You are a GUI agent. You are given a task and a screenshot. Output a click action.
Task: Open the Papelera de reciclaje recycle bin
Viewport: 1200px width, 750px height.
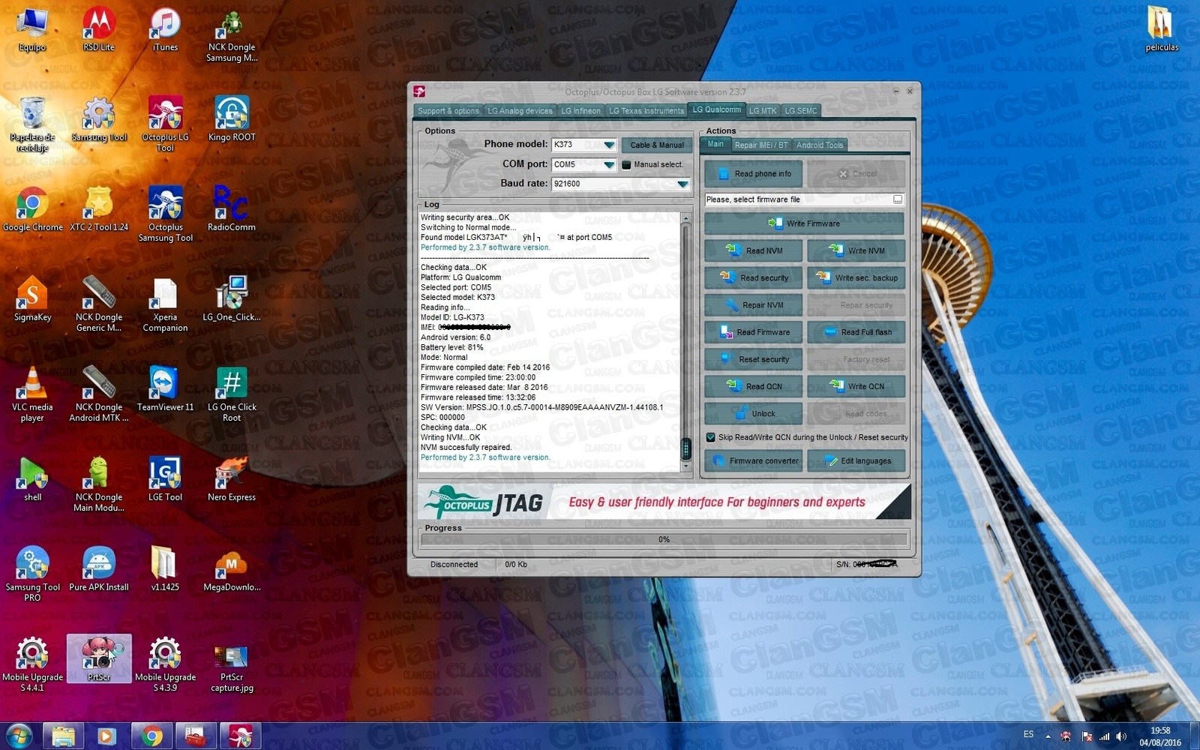coord(32,125)
